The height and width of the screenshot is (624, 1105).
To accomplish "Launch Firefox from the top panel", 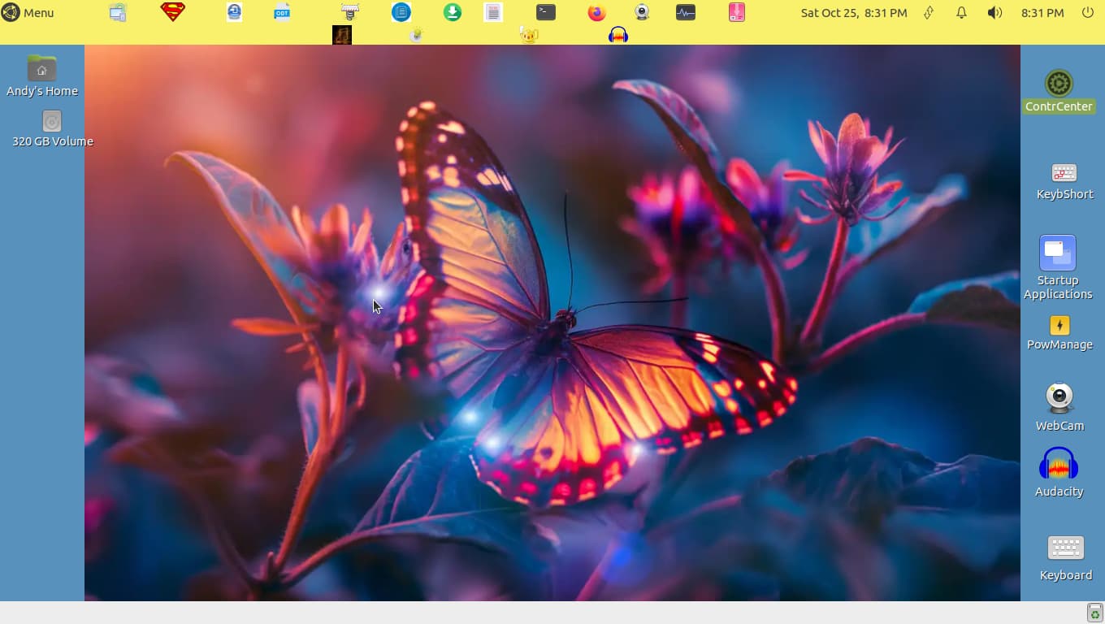I will tap(597, 13).
